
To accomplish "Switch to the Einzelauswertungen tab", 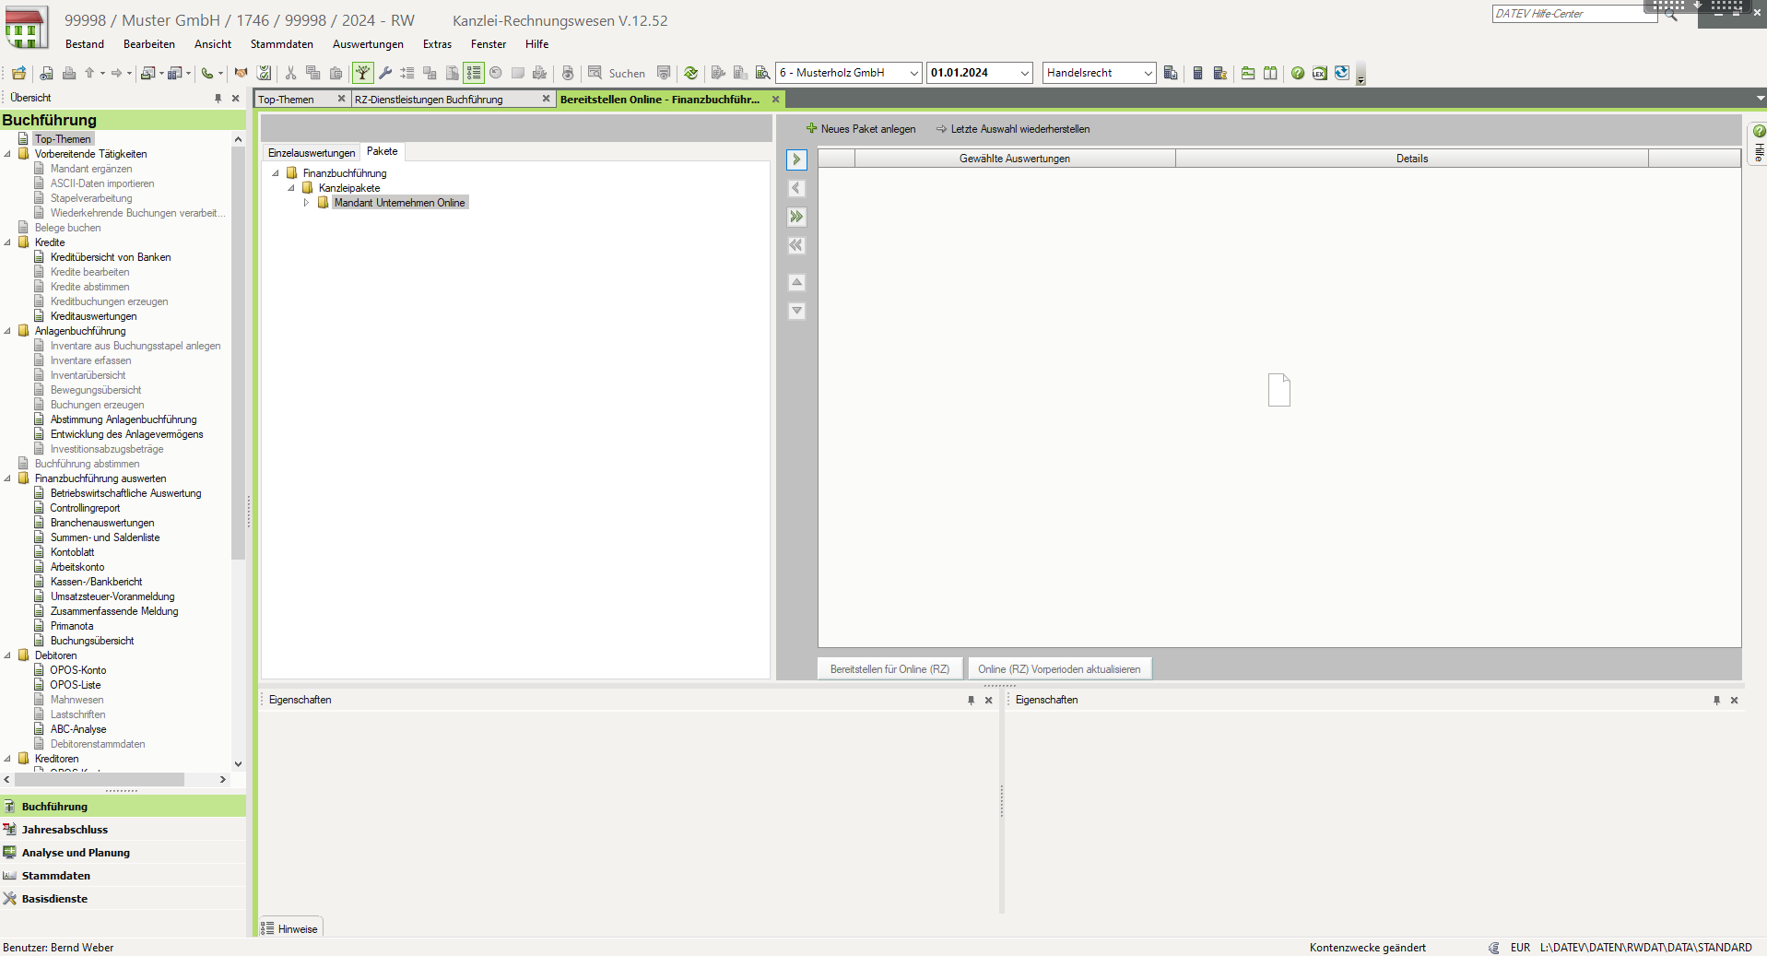I will 311,153.
